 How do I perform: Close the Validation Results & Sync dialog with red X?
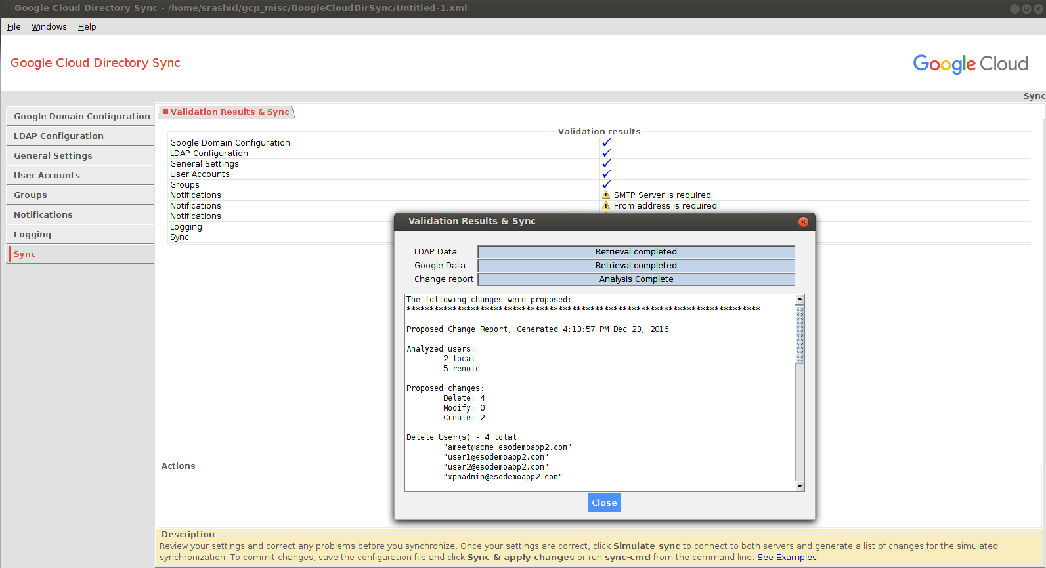802,222
